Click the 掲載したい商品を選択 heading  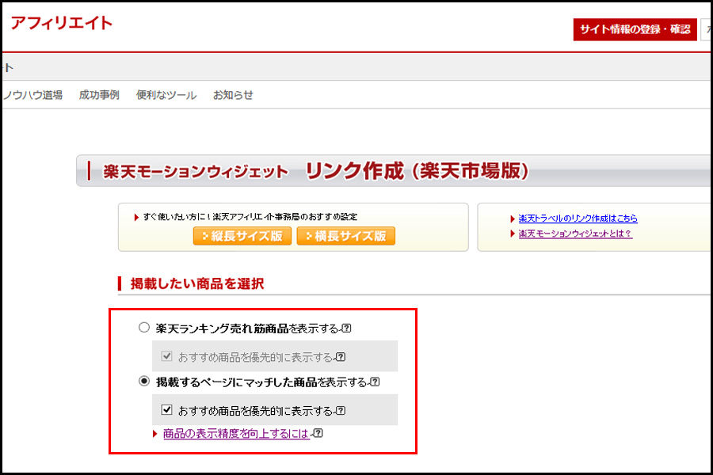coord(197,283)
